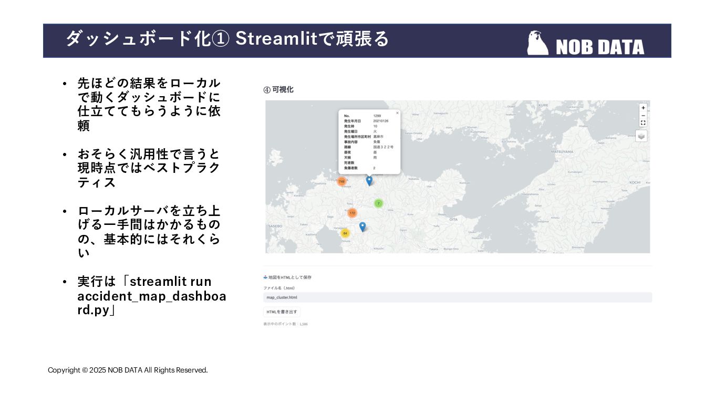The image size is (715, 402).
Task: Select the 表示中のポイント数：1,586 text
Action: coord(285,324)
